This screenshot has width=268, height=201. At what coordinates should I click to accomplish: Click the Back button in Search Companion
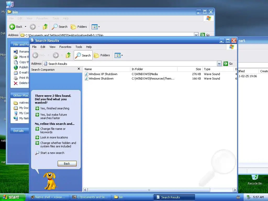click(x=67, y=164)
